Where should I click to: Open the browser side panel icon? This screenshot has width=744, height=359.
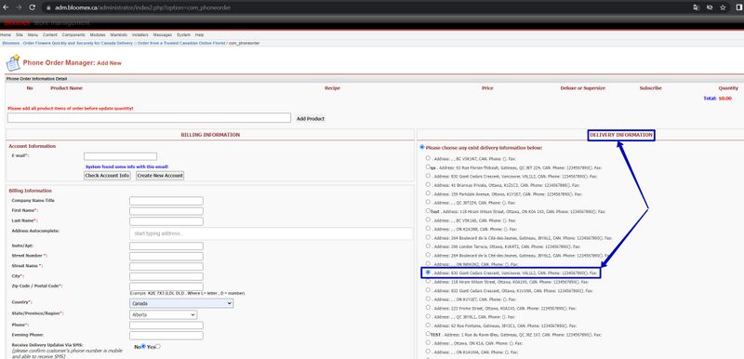point(738,7)
